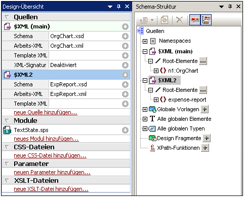The height and width of the screenshot is (197, 244).
Task: Click the Namespaces N icon
Action: [x=153, y=41]
